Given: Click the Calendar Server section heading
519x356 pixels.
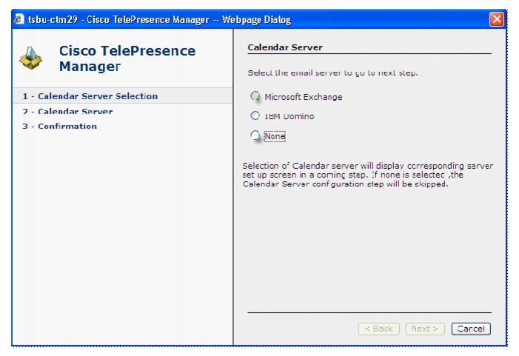Looking at the screenshot, I should tap(285, 47).
